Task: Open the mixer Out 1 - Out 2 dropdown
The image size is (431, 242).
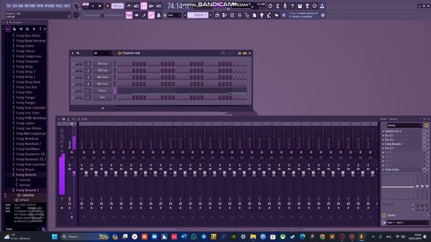Action: pyautogui.click(x=407, y=223)
